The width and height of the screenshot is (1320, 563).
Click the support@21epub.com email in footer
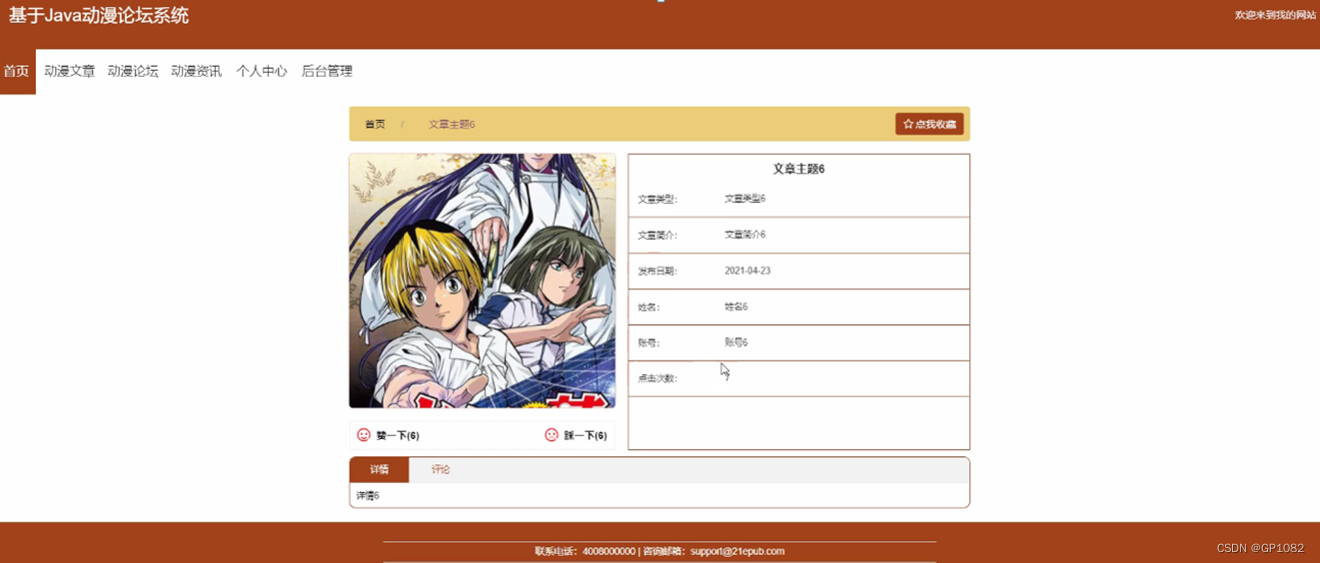[x=737, y=551]
